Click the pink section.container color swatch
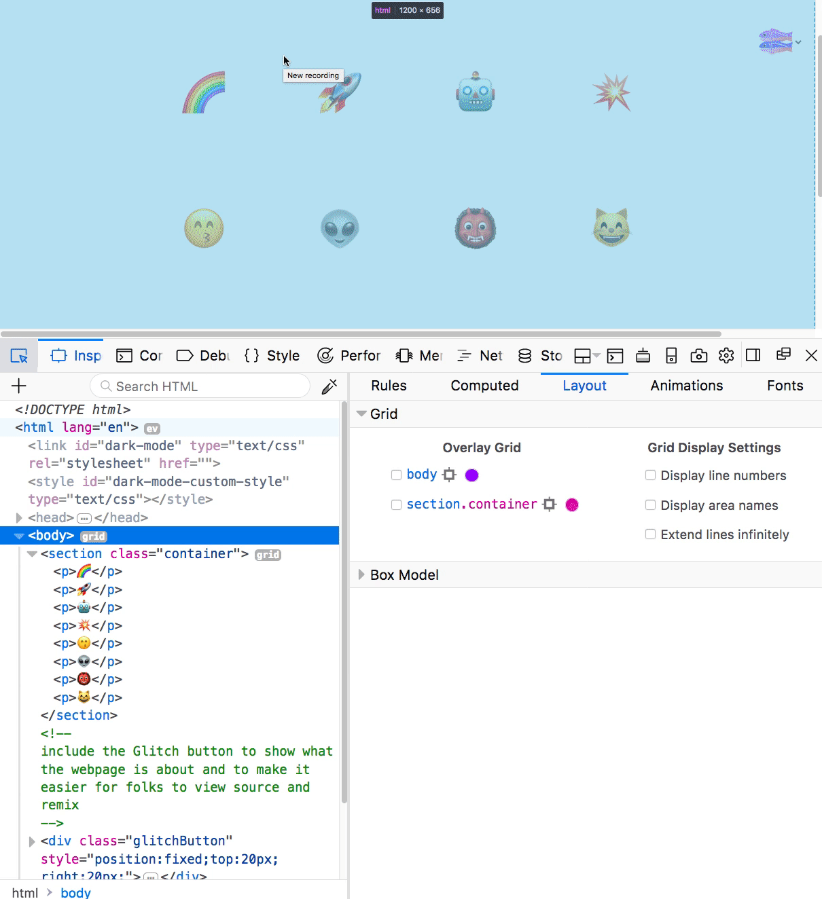Screen dimensions: 822x899 click(x=572, y=504)
